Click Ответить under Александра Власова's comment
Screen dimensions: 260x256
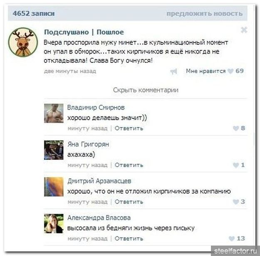[129, 239]
